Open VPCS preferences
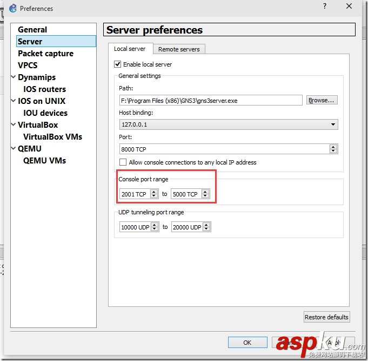This screenshot has width=368, height=361. [28, 65]
